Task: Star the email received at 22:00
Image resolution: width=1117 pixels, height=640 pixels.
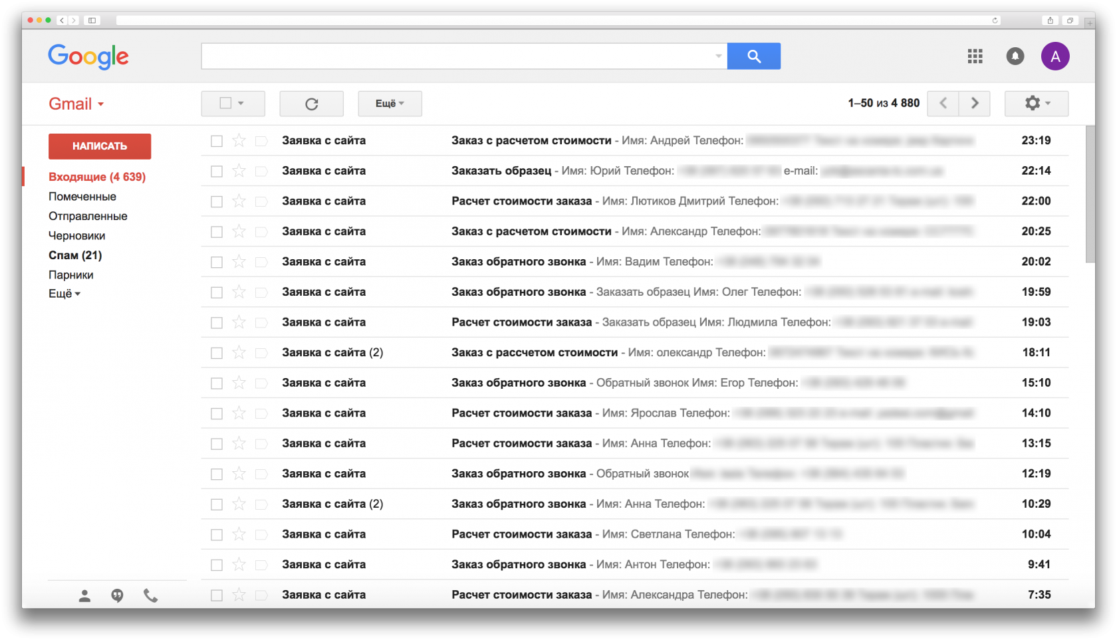Action: pos(239,201)
